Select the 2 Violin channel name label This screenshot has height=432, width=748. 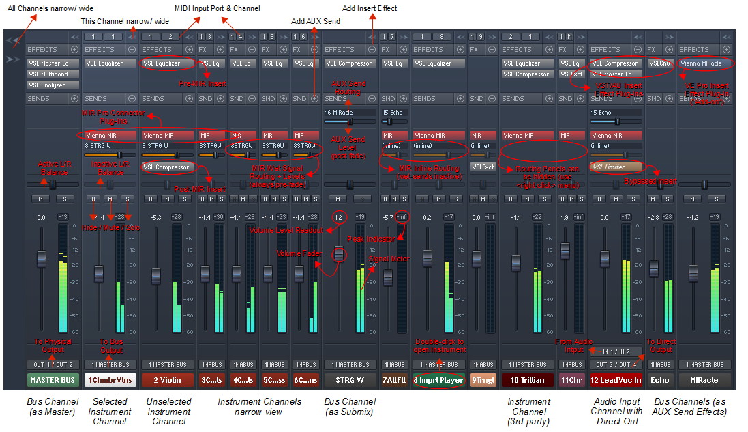coord(167,380)
